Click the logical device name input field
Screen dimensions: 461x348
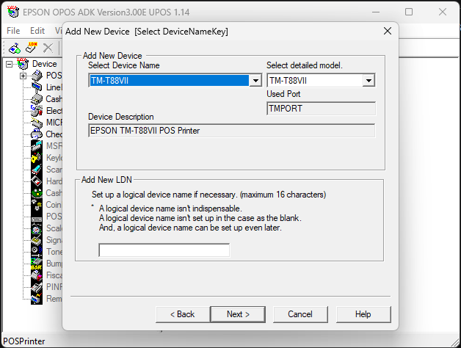[x=164, y=250]
